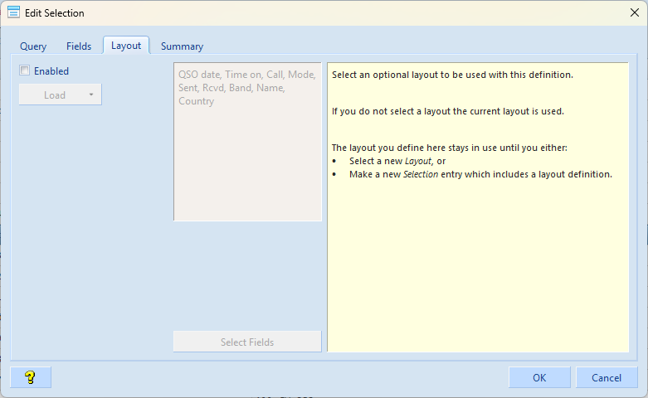Click the italic Layout word in help text
The height and width of the screenshot is (398, 648).
(418, 161)
